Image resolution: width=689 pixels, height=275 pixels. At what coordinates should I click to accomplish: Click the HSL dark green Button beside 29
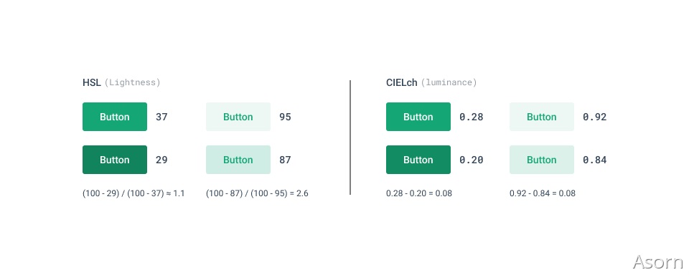click(x=115, y=160)
